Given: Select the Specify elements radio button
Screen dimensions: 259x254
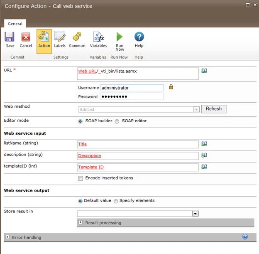Looking at the screenshot, I should click(x=116, y=201).
